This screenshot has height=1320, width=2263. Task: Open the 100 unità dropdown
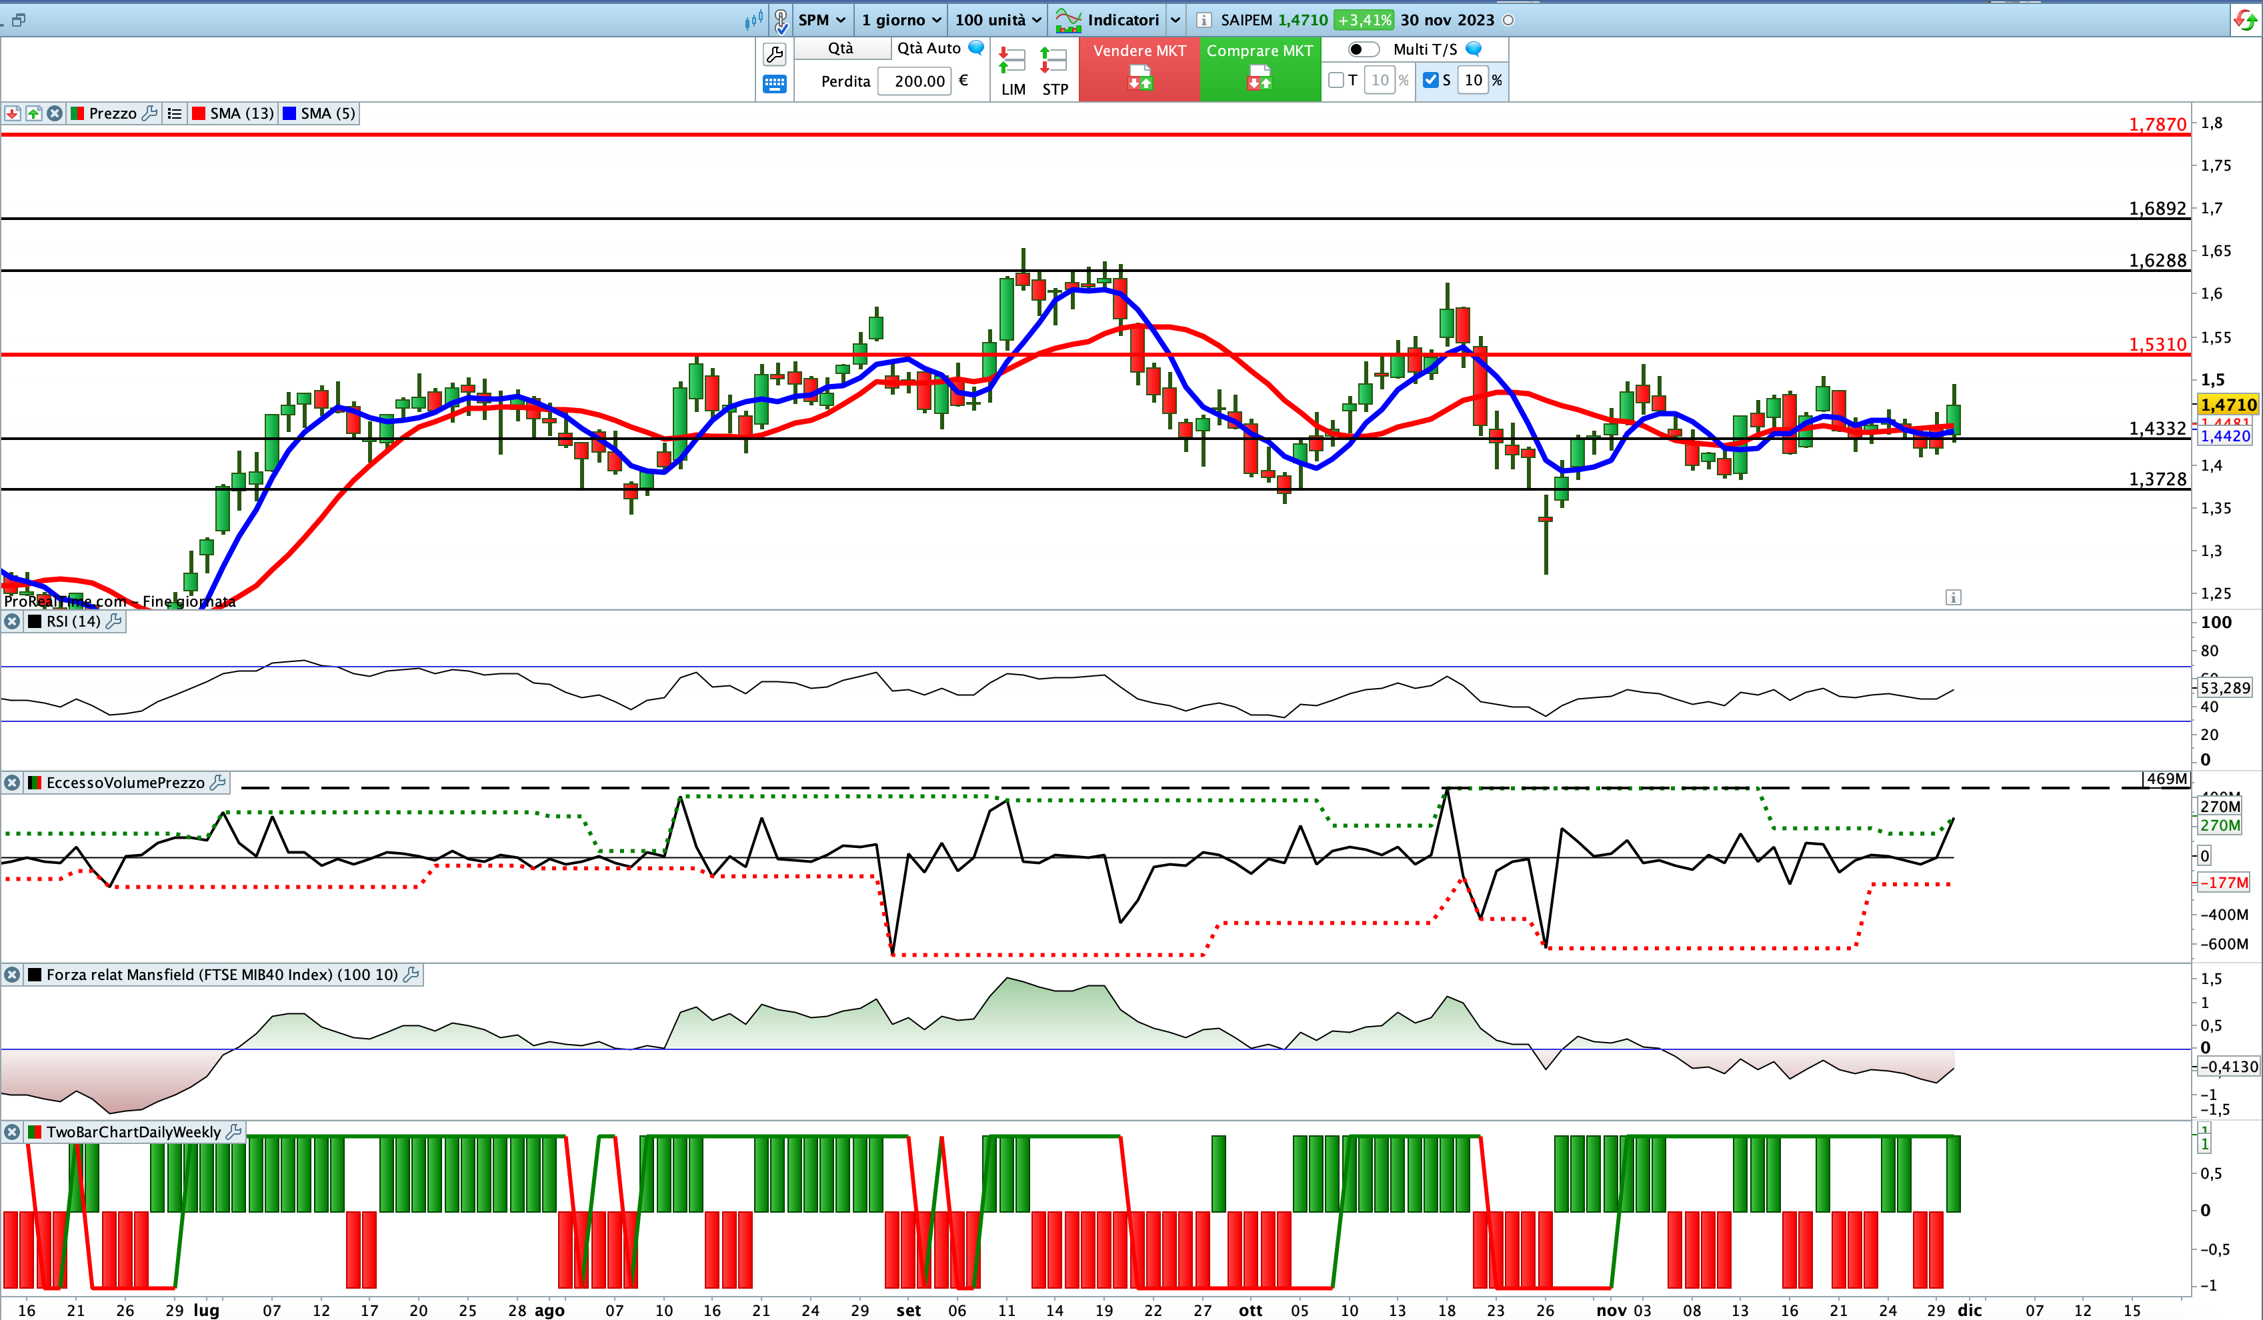[x=997, y=20]
